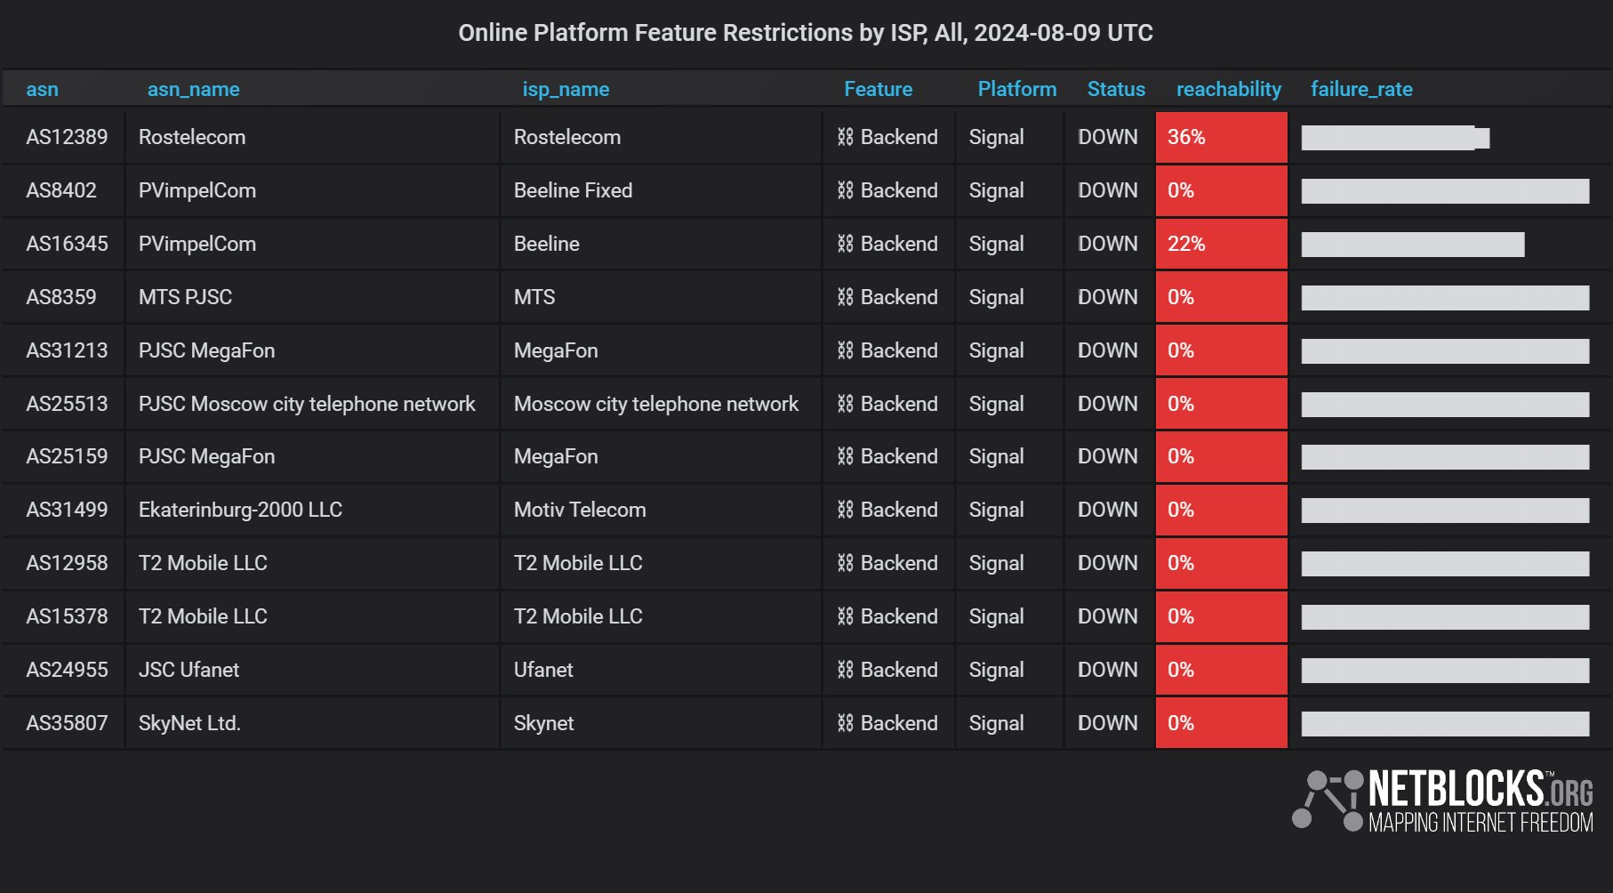Click the chart title Online Platform Feature Restrictions

pyautogui.click(x=806, y=33)
